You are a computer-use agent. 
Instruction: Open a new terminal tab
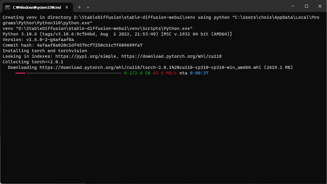(x=79, y=7)
